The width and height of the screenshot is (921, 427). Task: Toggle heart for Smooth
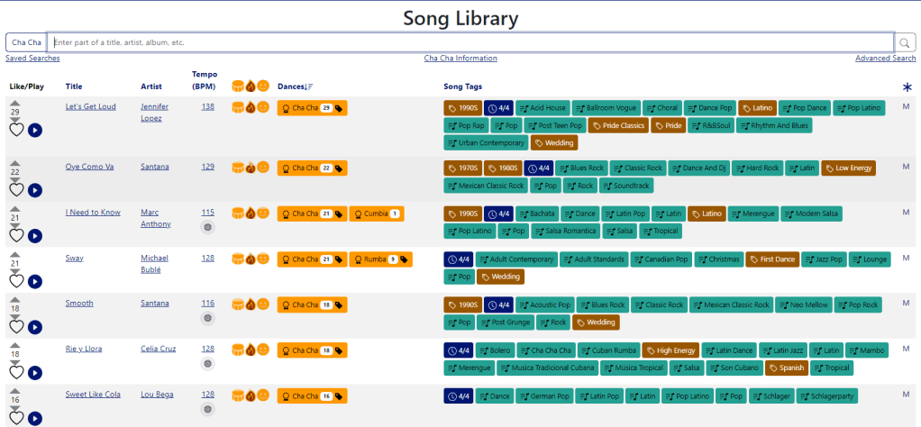[16, 327]
